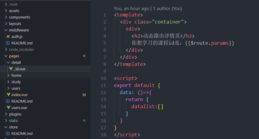
Task: Click the Vue icon of index.vue
Action: (9, 95)
